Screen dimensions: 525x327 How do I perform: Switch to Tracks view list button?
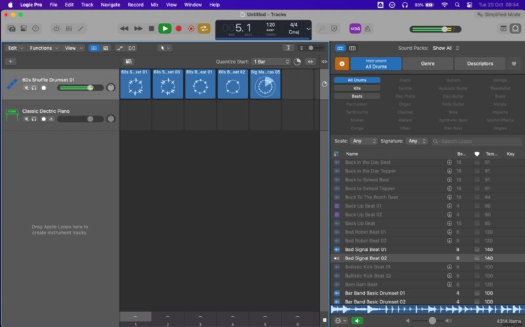106,48
